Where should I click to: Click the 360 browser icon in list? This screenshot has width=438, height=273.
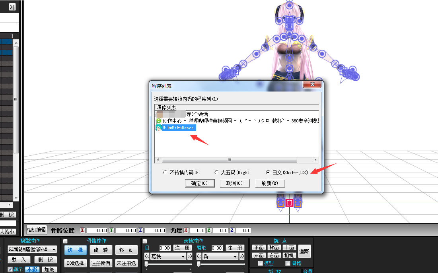click(158, 121)
